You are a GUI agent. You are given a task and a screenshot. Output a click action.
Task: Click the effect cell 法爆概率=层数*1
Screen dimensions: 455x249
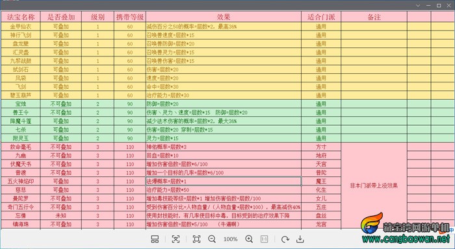(224, 182)
